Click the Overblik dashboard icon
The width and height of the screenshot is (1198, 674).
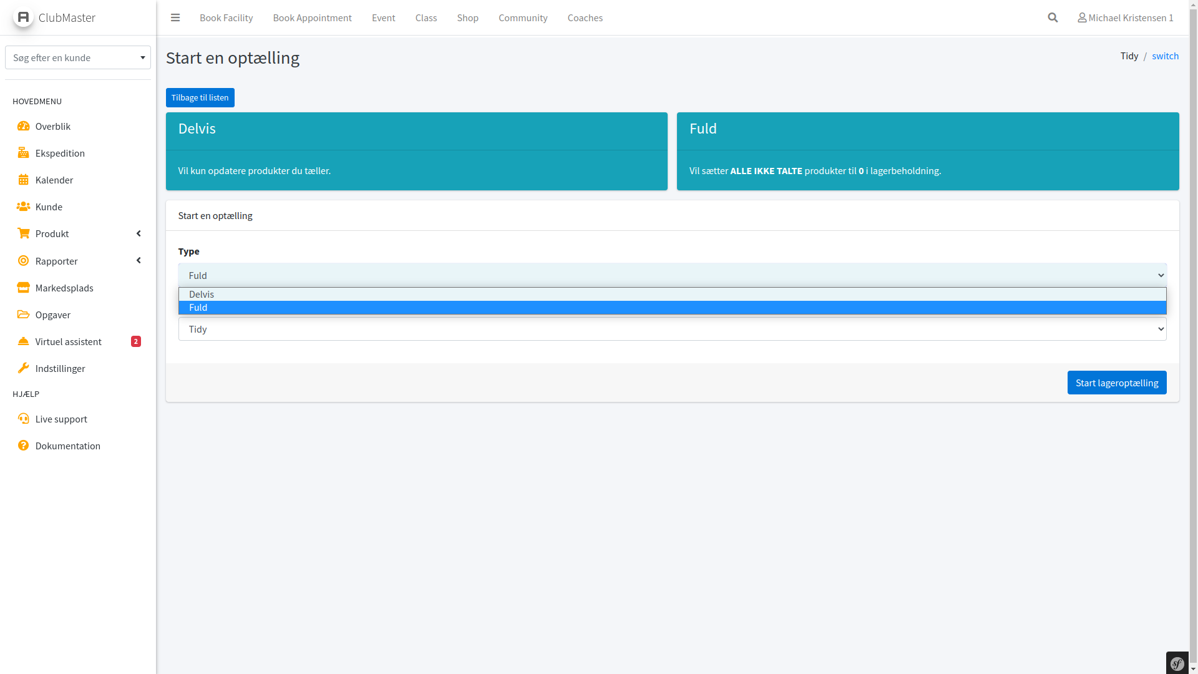pos(23,126)
